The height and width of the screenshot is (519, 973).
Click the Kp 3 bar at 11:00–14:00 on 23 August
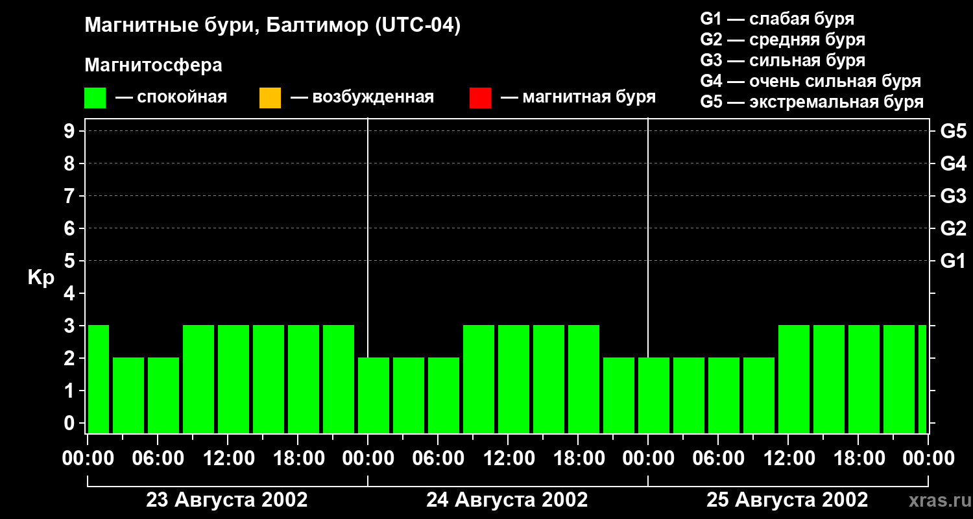point(234,380)
